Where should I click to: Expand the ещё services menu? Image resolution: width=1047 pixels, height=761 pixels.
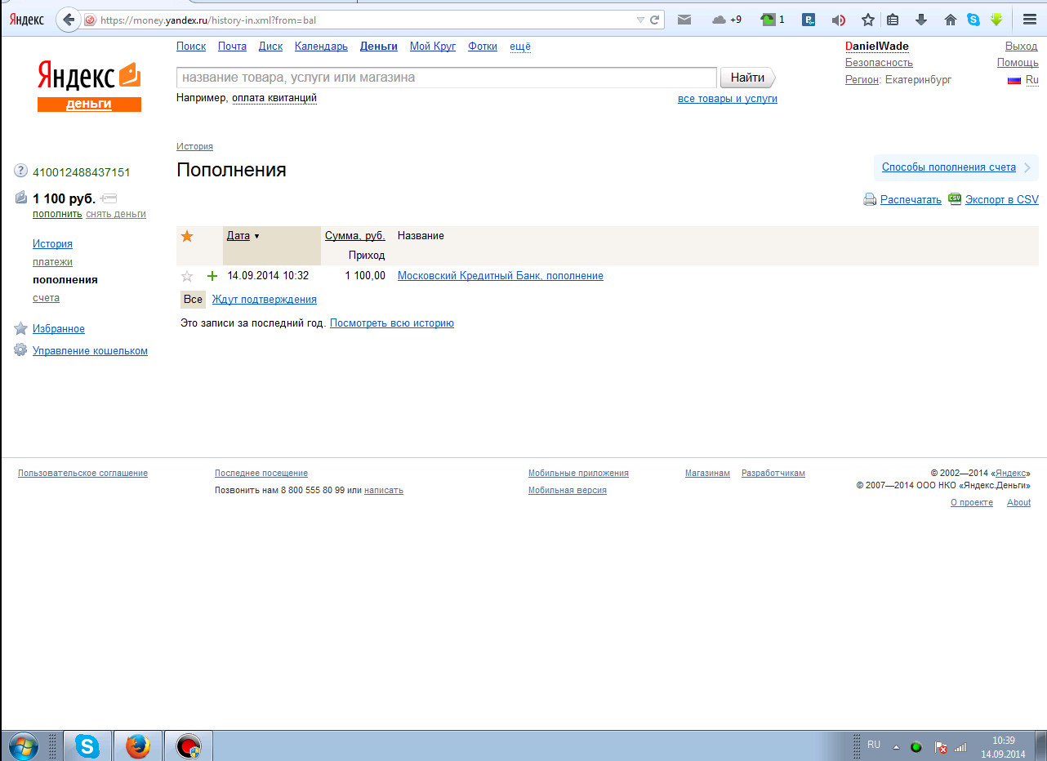click(x=520, y=47)
